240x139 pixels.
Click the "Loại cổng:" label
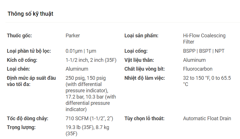click(136, 51)
